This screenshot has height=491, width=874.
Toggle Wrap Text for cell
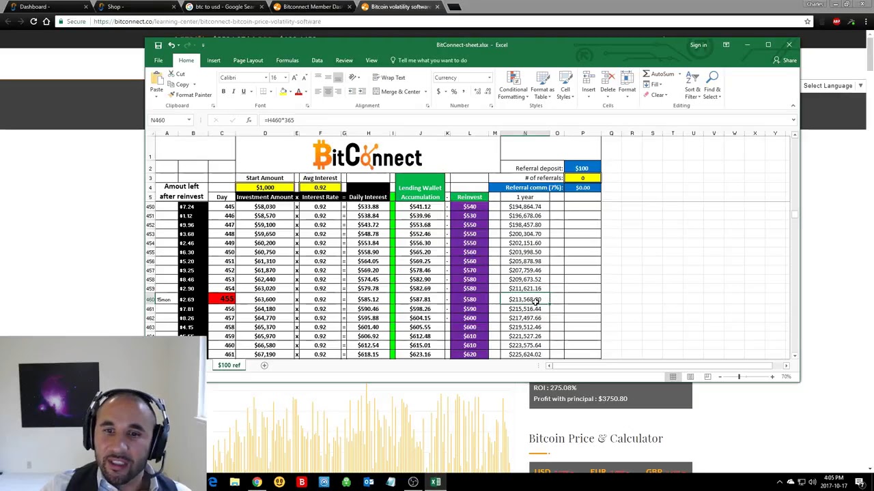389,78
